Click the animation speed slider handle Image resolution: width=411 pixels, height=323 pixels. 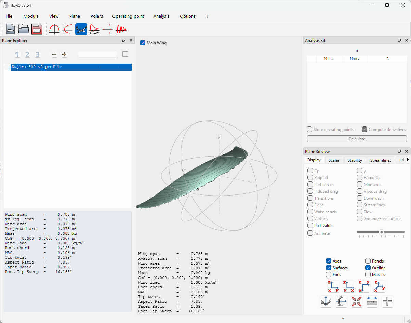(x=382, y=232)
